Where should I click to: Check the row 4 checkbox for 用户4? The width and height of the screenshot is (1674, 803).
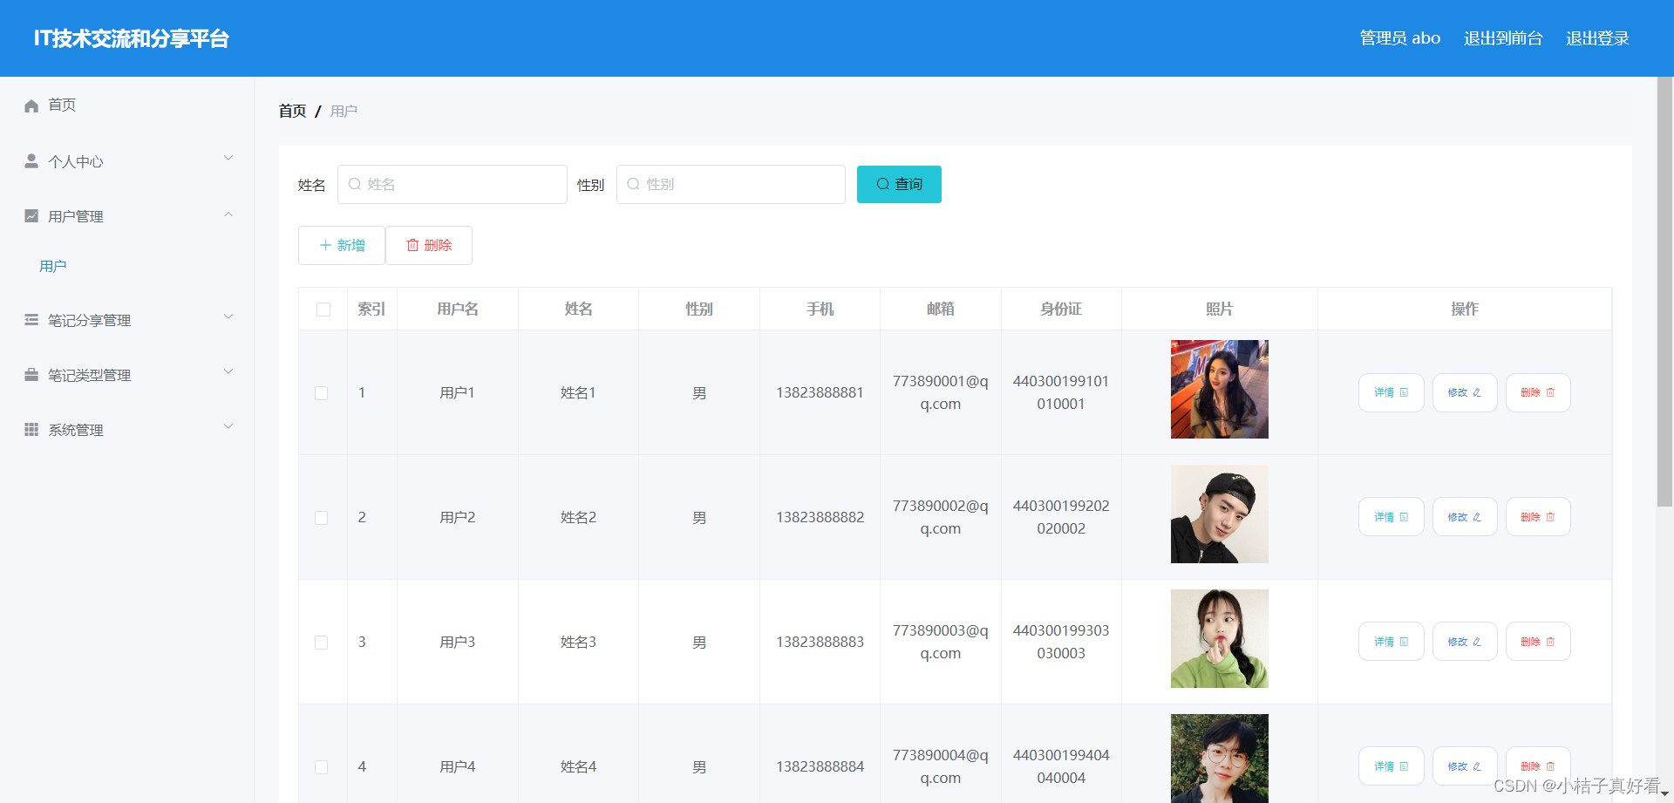pos(322,767)
